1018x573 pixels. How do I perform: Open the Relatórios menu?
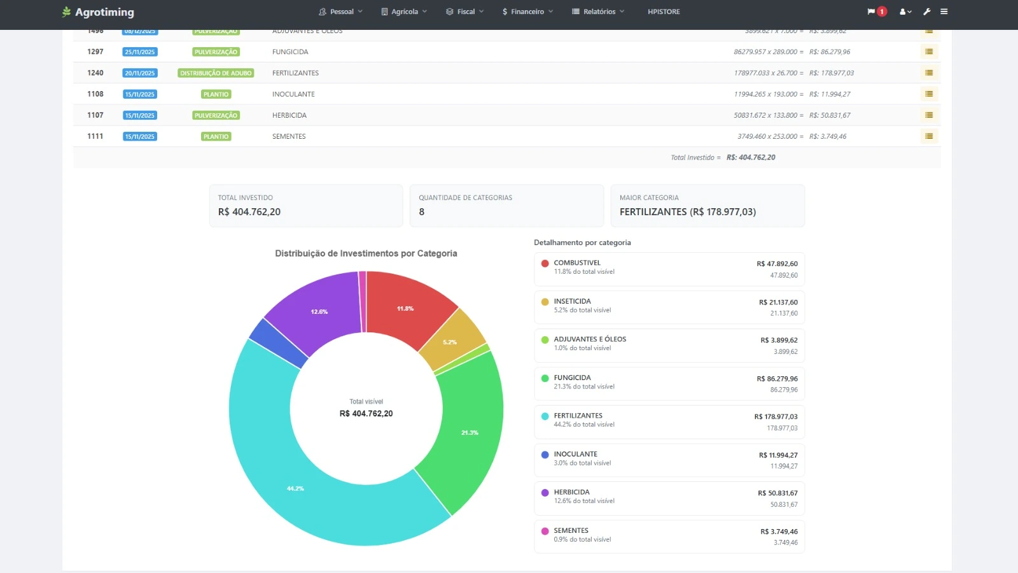click(x=598, y=11)
